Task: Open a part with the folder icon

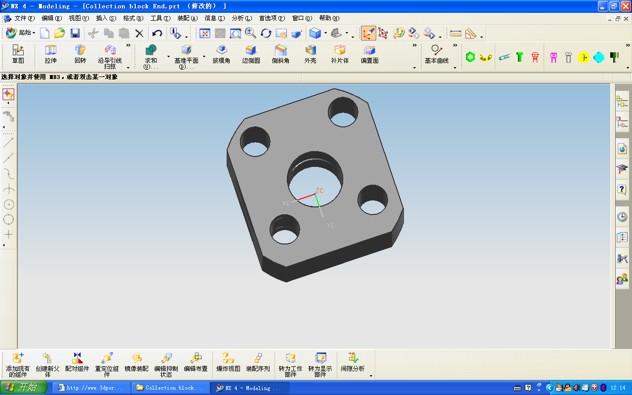Action: point(60,33)
